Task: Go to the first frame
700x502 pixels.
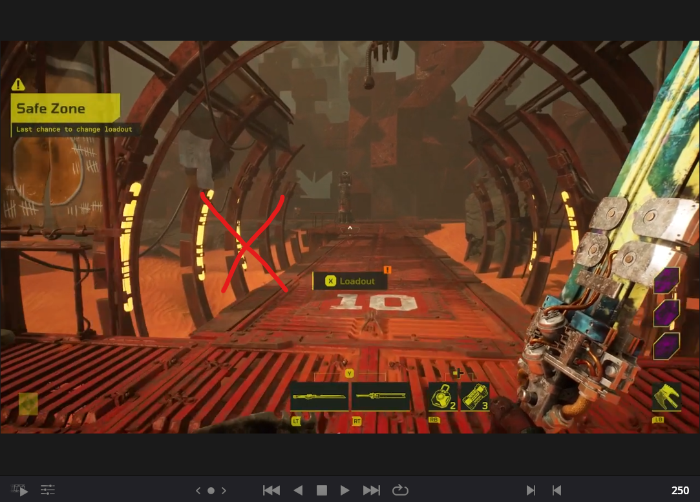Action: 271,490
